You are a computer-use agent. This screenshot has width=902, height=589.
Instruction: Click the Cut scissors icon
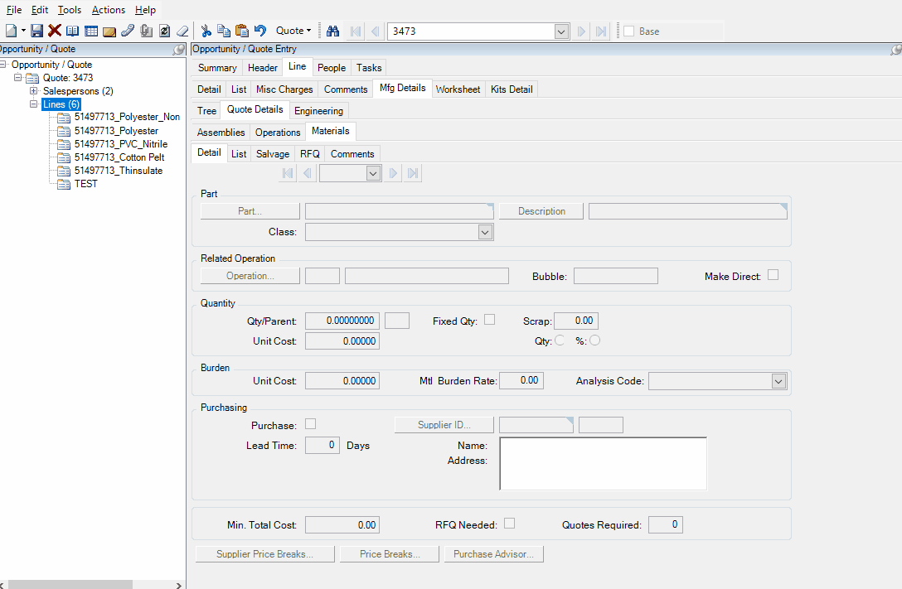(206, 31)
